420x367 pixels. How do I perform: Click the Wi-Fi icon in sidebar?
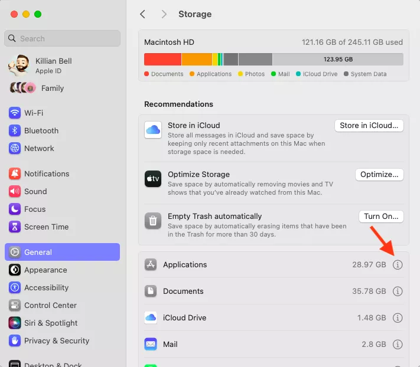15,113
